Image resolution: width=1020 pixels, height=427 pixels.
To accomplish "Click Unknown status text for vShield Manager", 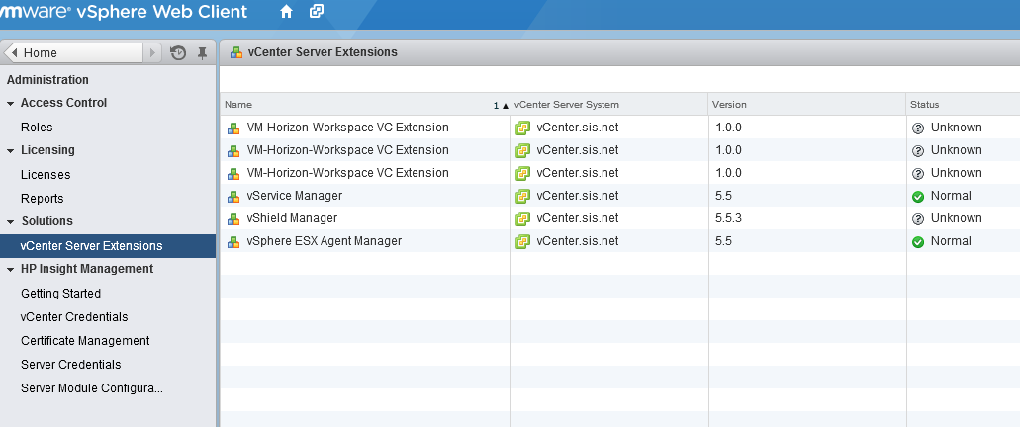I will 957,218.
